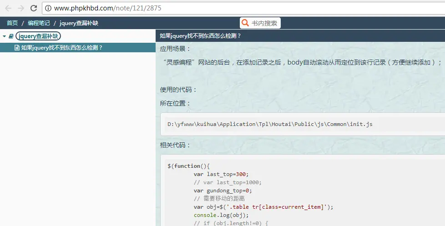Screen dimensions: 445x226
Task: Click the console.log(obj); code line
Action: tap(221, 215)
